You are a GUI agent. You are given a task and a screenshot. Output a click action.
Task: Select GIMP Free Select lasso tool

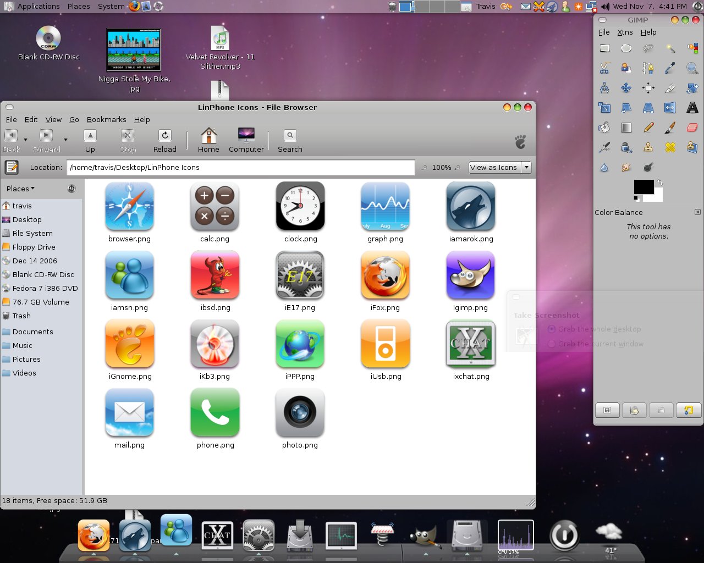(x=648, y=48)
